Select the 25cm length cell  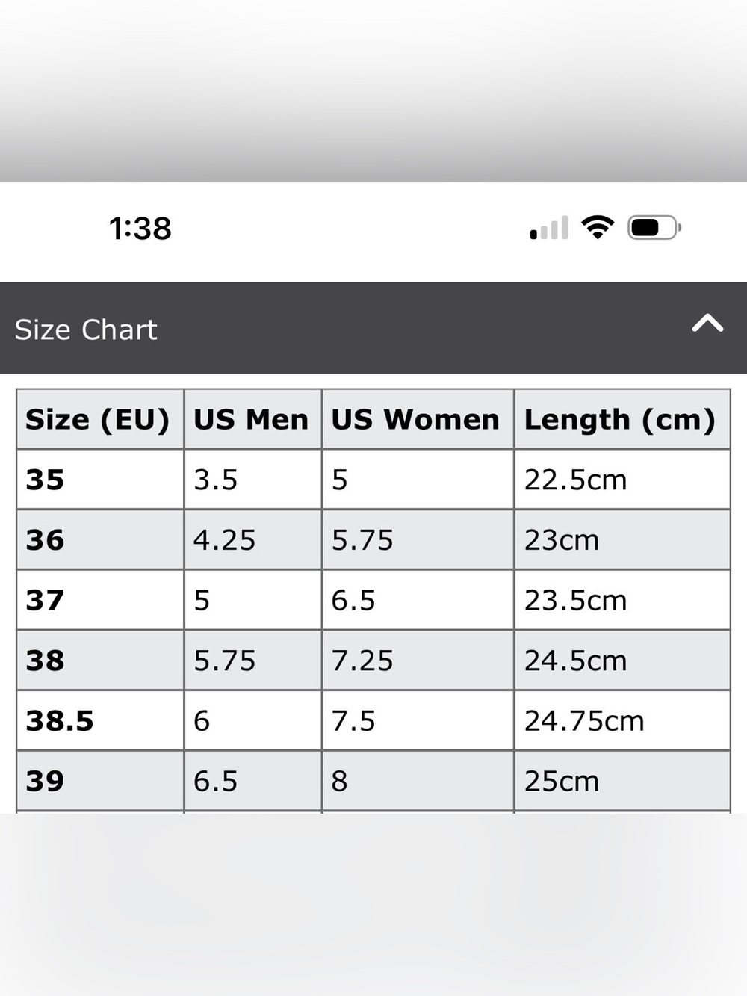[x=622, y=782]
